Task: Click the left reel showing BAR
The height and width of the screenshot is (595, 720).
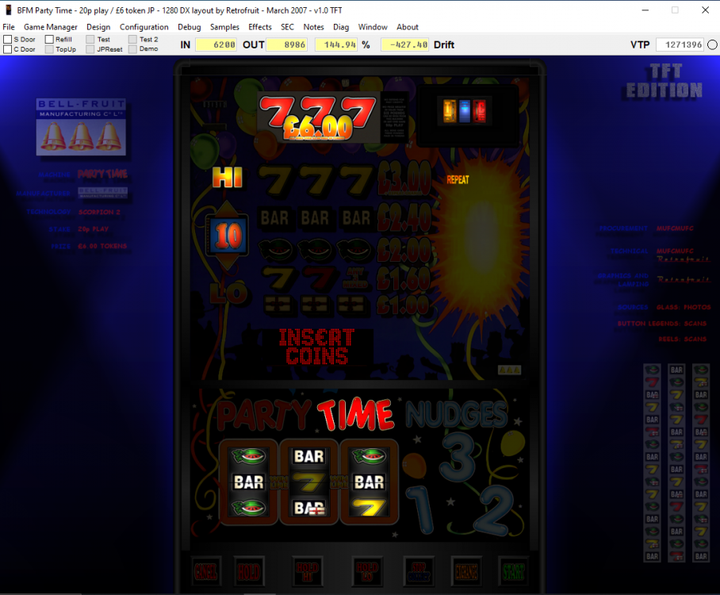Action: 248,482
